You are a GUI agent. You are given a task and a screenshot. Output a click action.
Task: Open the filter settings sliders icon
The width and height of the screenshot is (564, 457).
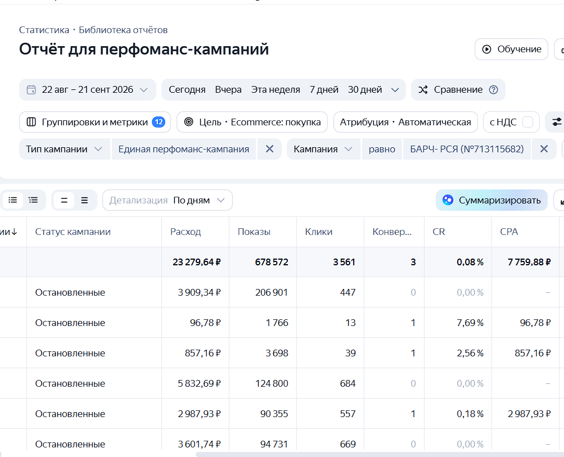coord(557,122)
